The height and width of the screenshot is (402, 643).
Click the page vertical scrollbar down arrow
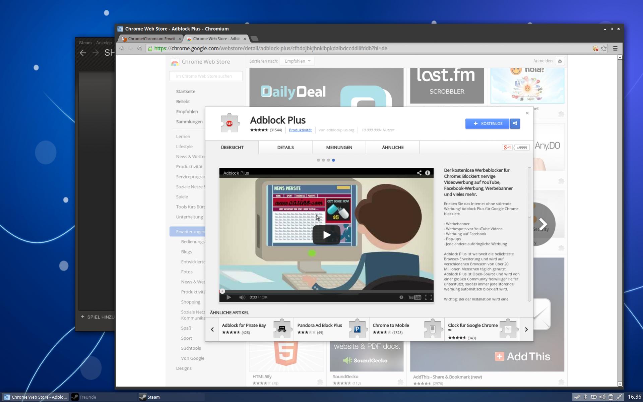point(620,384)
